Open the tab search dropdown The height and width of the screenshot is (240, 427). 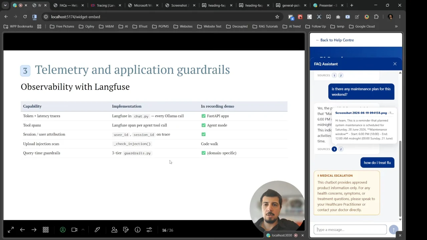(5, 5)
